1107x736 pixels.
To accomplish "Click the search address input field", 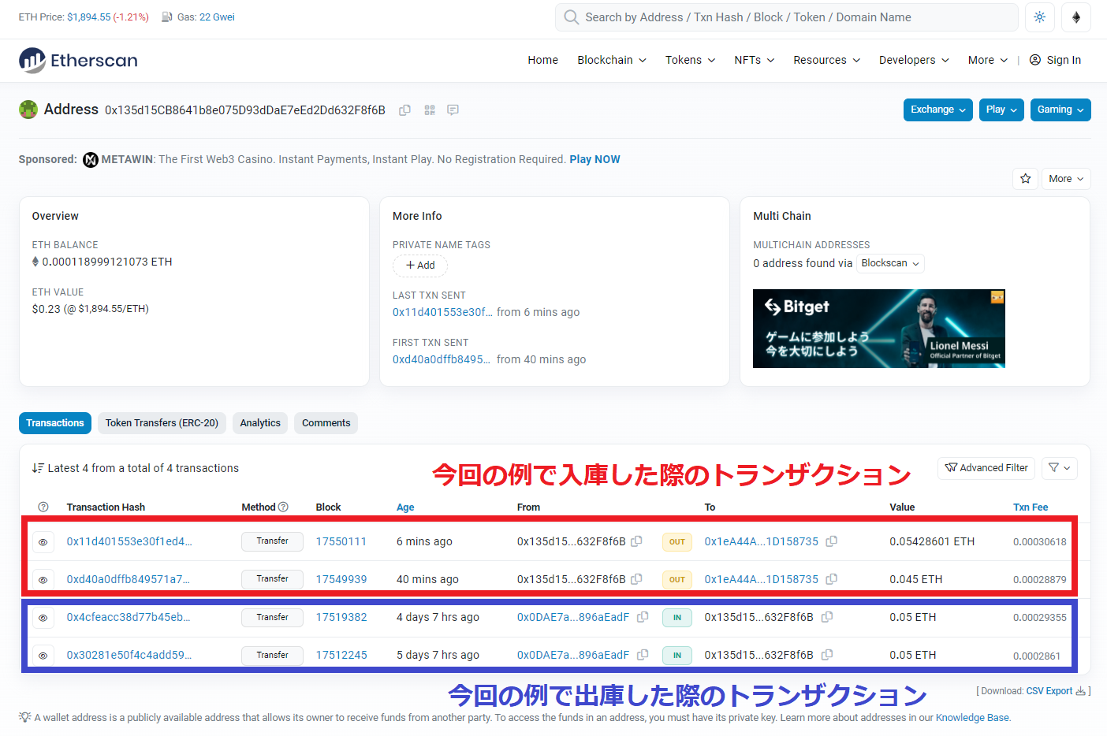I will (x=787, y=17).
